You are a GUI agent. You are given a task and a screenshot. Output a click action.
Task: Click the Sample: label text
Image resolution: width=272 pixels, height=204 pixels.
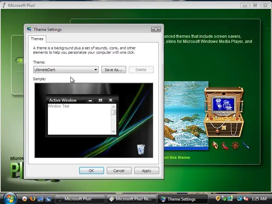click(x=39, y=79)
